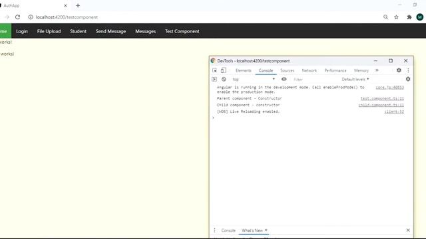The height and width of the screenshot is (239, 426).
Task: Switch to the Network tab in DevTools
Action: pos(309,70)
